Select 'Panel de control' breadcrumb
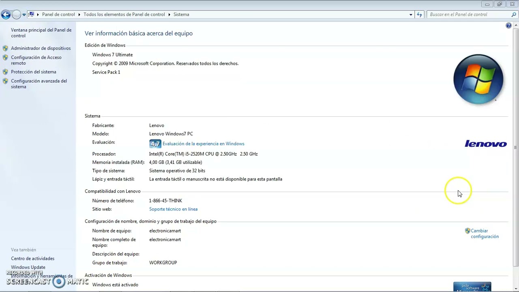The width and height of the screenshot is (519, 292). click(x=58, y=14)
